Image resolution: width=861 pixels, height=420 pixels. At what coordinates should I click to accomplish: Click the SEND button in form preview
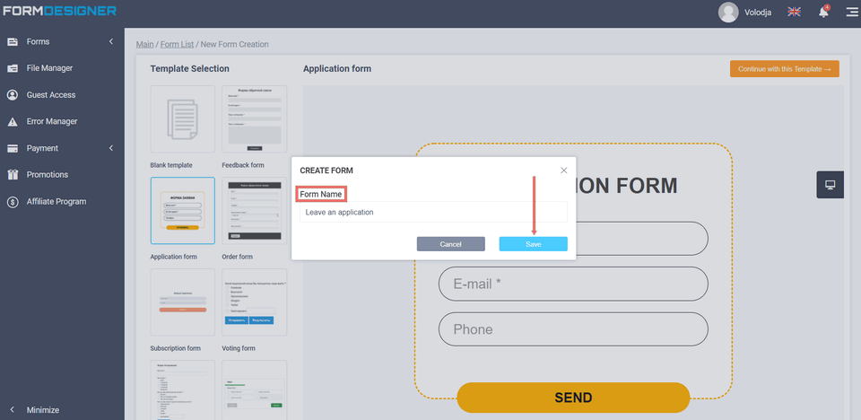tap(573, 398)
